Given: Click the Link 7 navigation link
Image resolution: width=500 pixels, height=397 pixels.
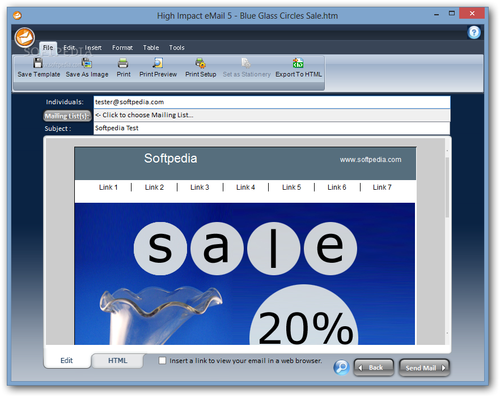Looking at the screenshot, I should (x=382, y=187).
